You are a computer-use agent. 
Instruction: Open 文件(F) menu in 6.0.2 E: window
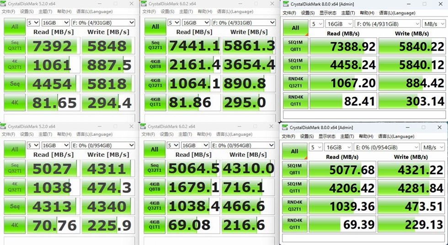tap(148, 134)
